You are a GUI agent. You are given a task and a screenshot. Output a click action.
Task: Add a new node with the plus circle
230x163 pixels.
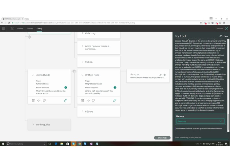[29, 37]
